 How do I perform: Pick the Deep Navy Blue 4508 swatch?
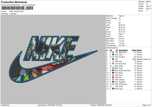tap(113, 70)
